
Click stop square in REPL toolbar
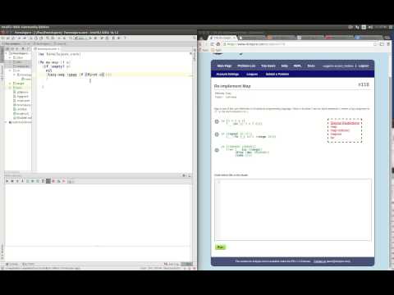tap(48, 181)
